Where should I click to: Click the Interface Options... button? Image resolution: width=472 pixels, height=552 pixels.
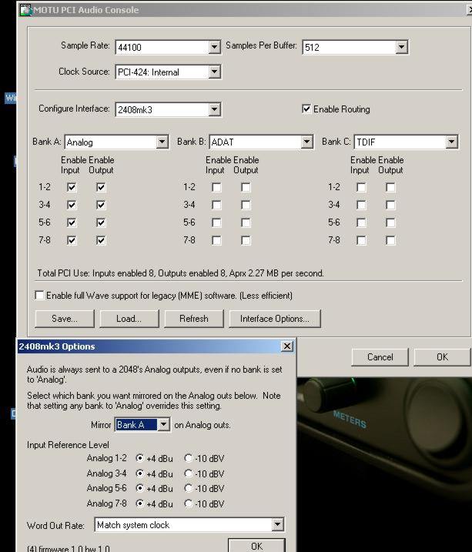274,319
